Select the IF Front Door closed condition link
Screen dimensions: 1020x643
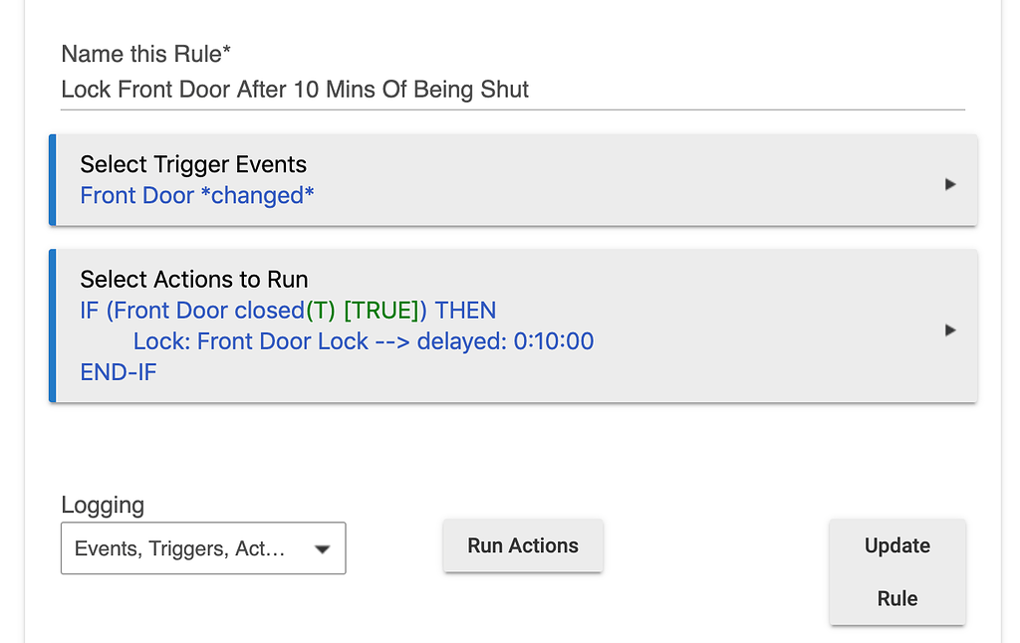[287, 310]
